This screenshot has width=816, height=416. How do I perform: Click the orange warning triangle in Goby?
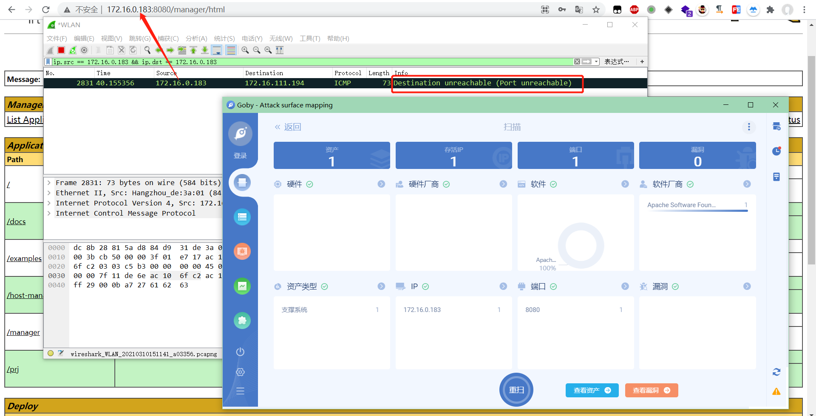[x=776, y=391]
